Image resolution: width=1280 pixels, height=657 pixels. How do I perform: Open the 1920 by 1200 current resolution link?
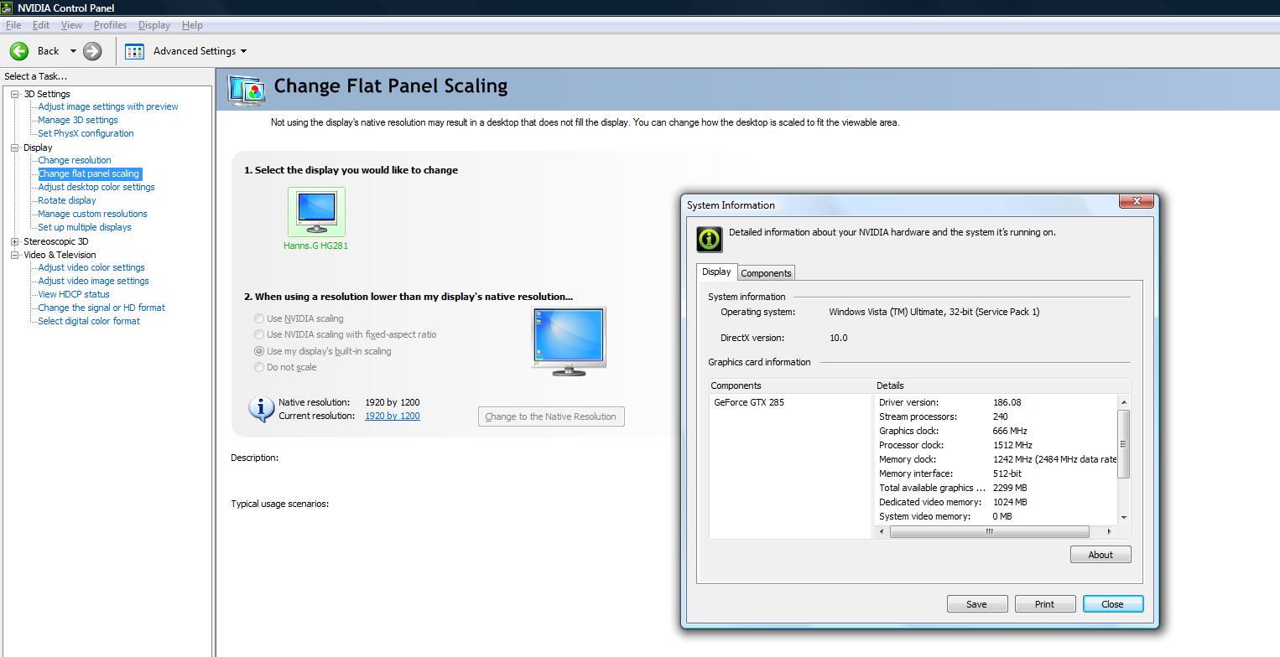pyautogui.click(x=393, y=416)
